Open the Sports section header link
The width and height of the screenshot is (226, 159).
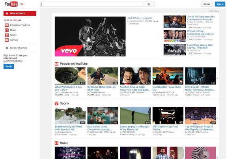[x=64, y=103]
